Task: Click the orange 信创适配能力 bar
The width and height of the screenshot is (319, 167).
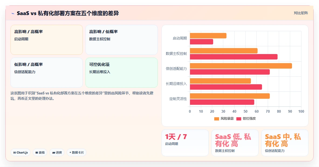Action: pyautogui.click(x=241, y=66)
